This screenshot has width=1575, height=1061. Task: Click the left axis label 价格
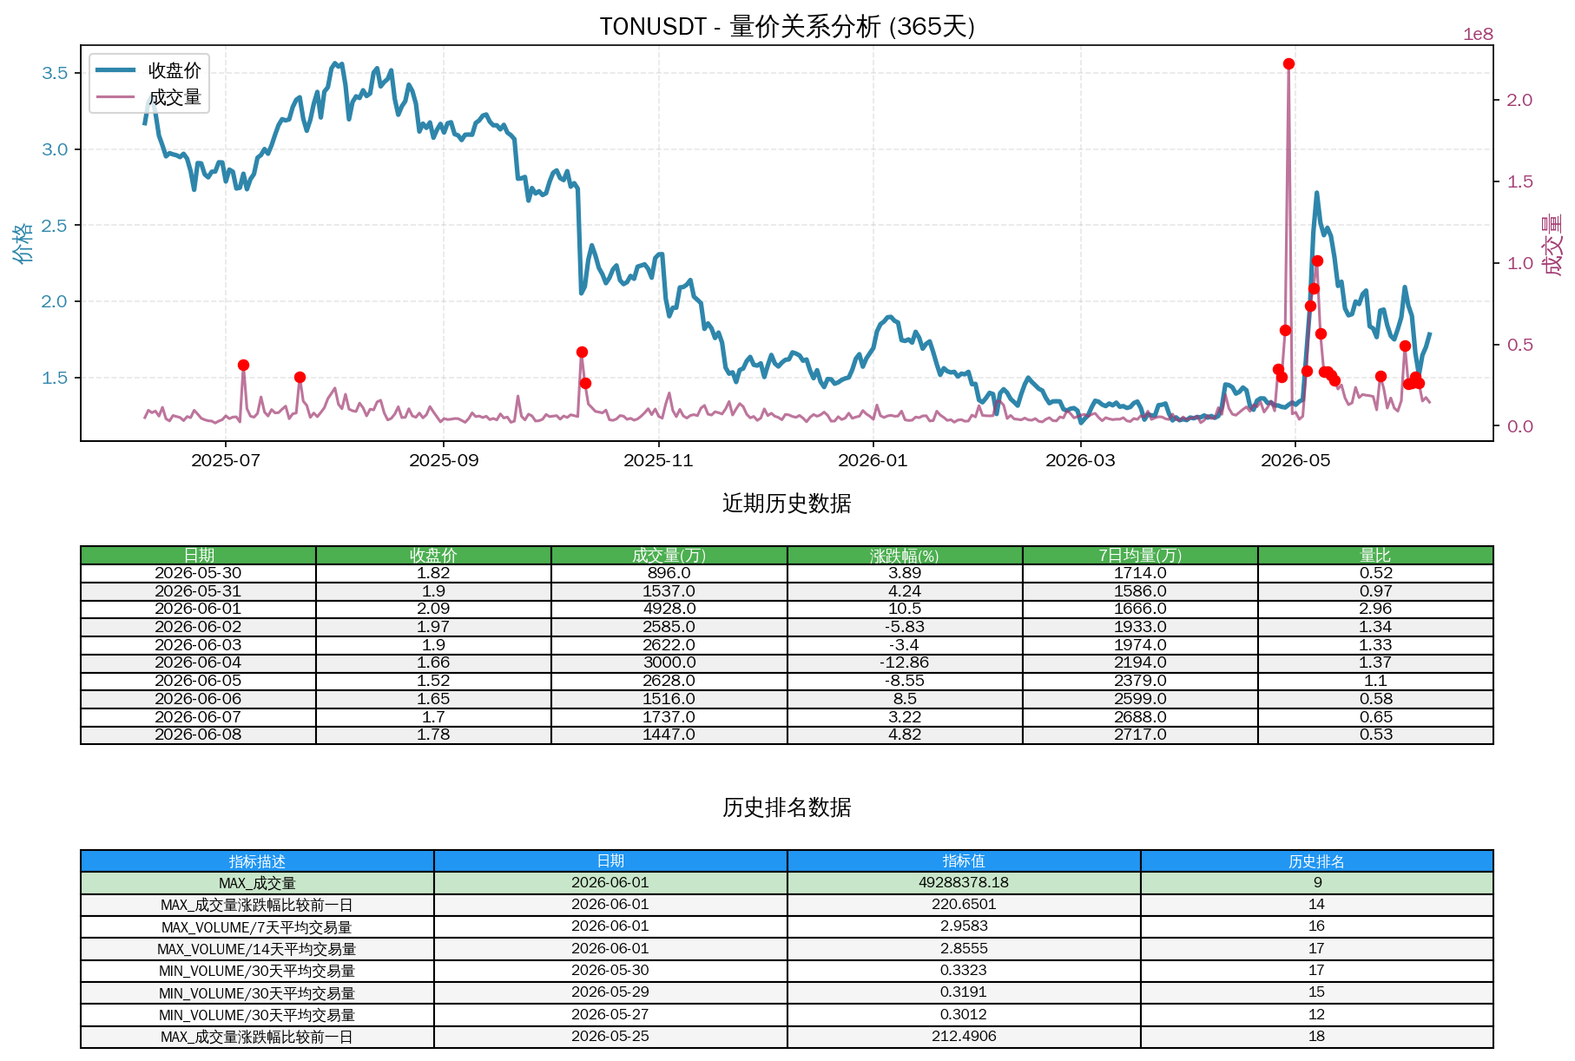click(x=23, y=242)
